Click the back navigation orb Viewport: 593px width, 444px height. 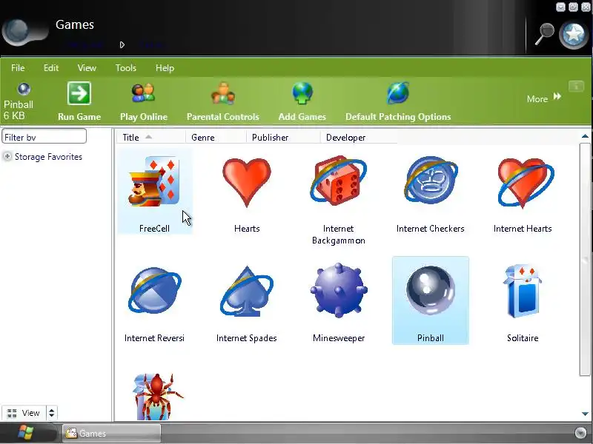[x=16, y=30]
